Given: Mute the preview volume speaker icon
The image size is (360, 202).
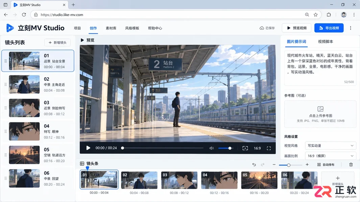Looking at the screenshot, I should pos(212,148).
